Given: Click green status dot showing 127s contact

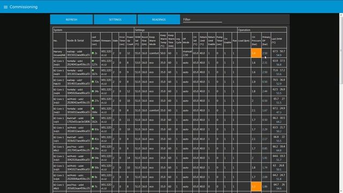Looking at the screenshot, I should [93, 61].
